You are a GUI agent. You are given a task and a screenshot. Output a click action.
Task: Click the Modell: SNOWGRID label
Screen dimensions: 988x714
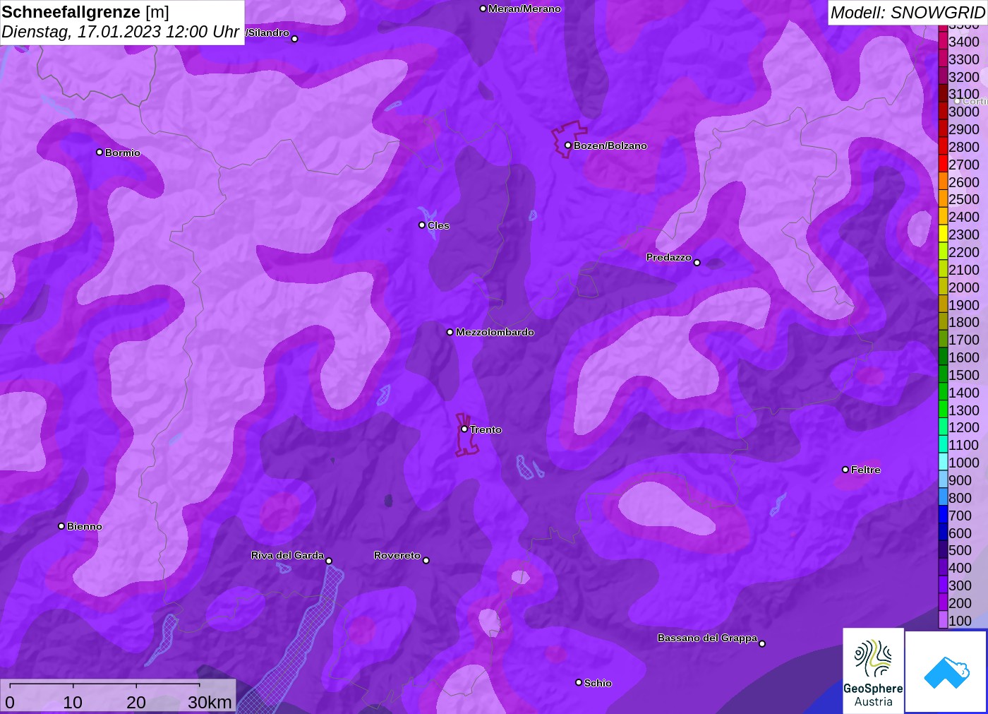point(908,13)
